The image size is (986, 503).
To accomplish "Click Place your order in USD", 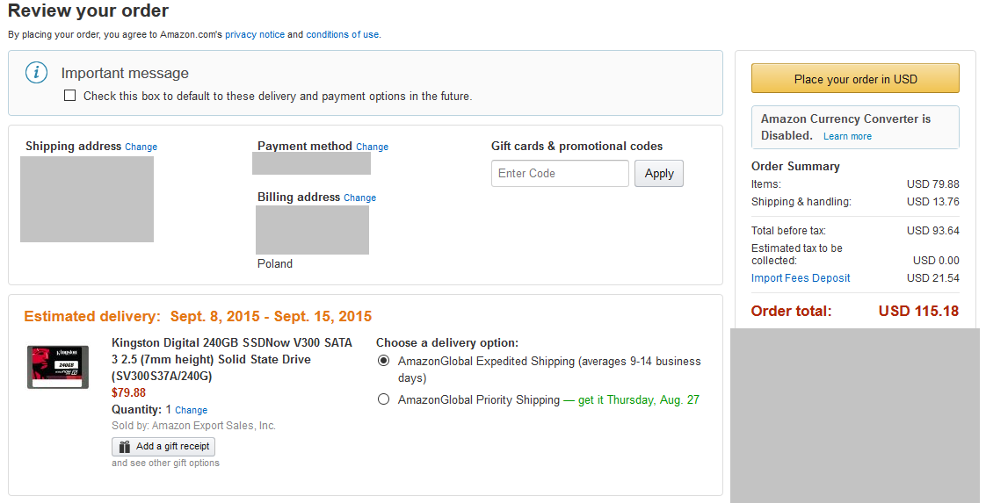I will pyautogui.click(x=855, y=78).
